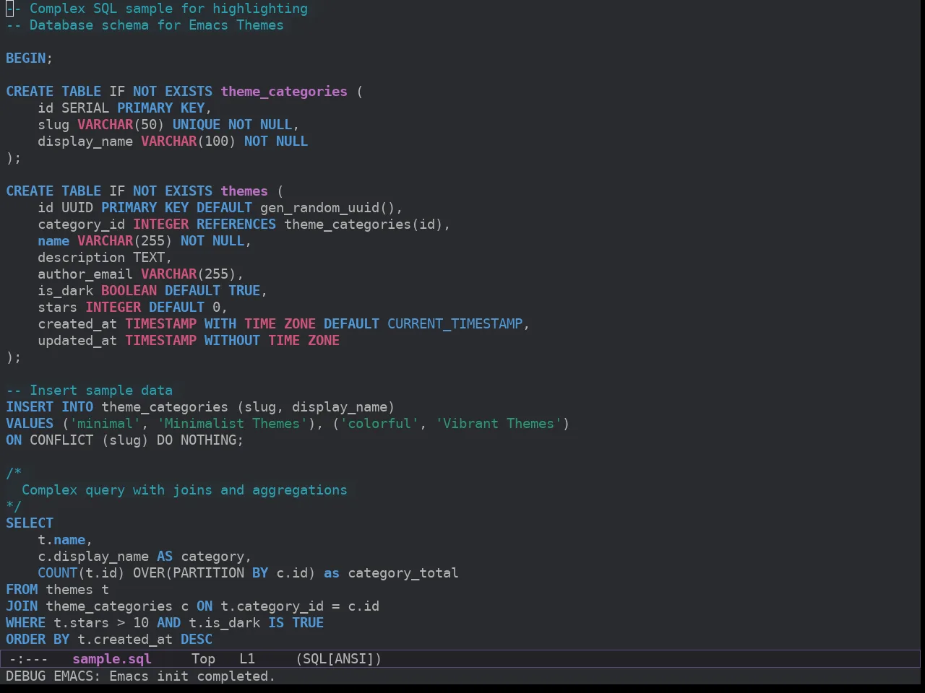The image size is (925, 693).
Task: Click gen_random_uuid() function call
Action: pyautogui.click(x=327, y=208)
